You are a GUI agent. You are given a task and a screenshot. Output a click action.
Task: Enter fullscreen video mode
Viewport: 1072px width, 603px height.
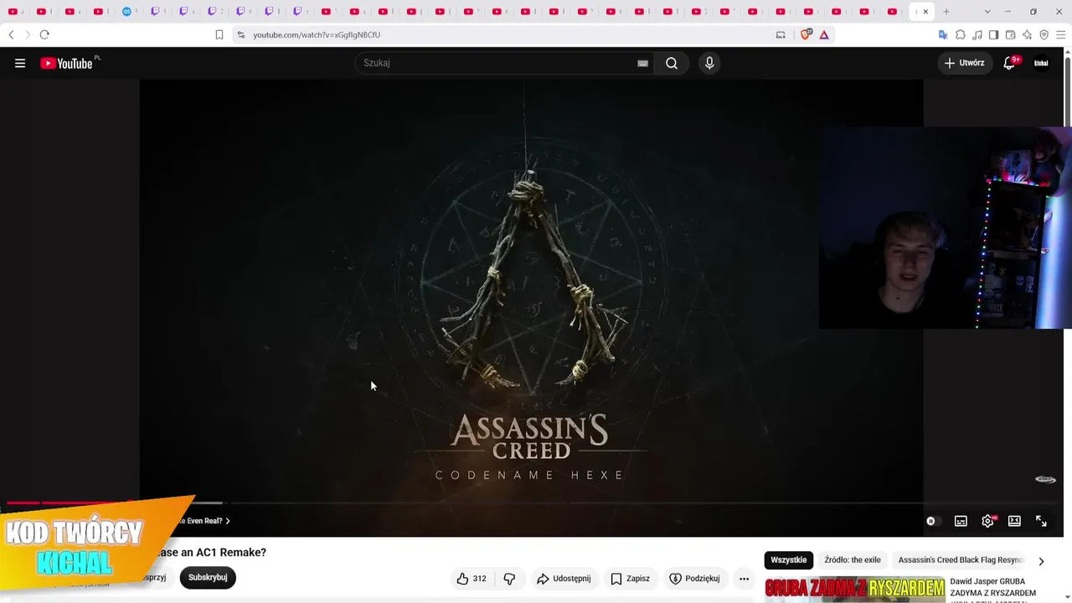(1041, 521)
